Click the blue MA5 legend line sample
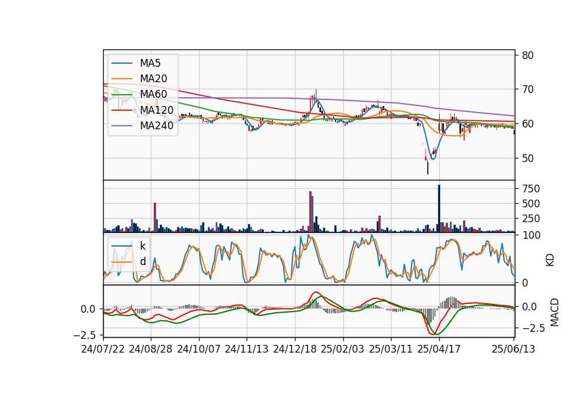This screenshot has height=411, width=572. tap(122, 63)
